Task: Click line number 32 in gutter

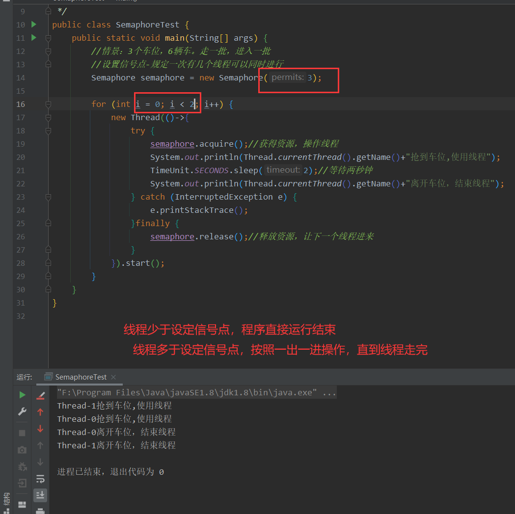Action: (20, 316)
